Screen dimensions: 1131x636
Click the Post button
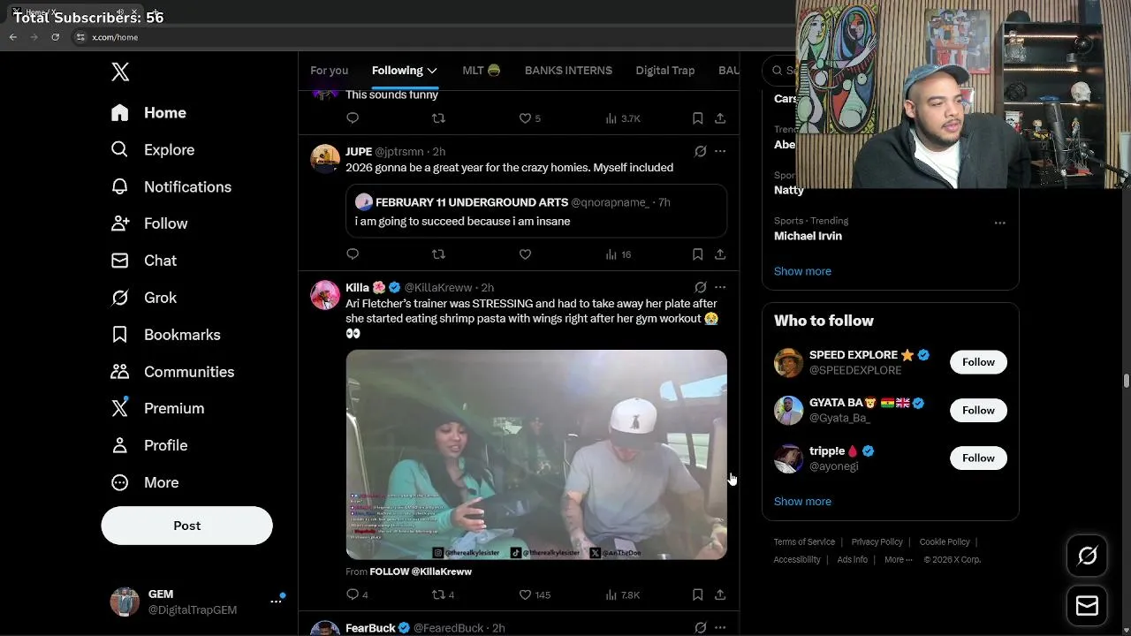(x=186, y=526)
